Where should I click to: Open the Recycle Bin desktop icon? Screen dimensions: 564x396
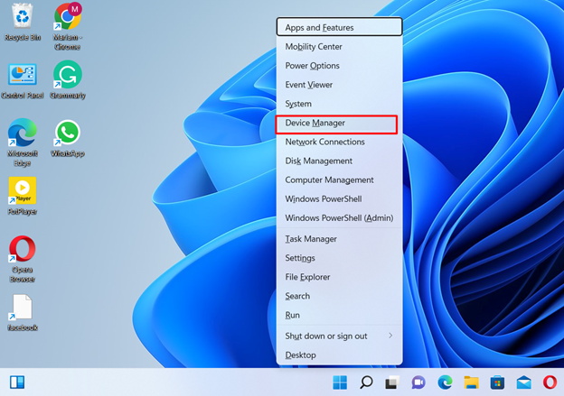(22, 18)
